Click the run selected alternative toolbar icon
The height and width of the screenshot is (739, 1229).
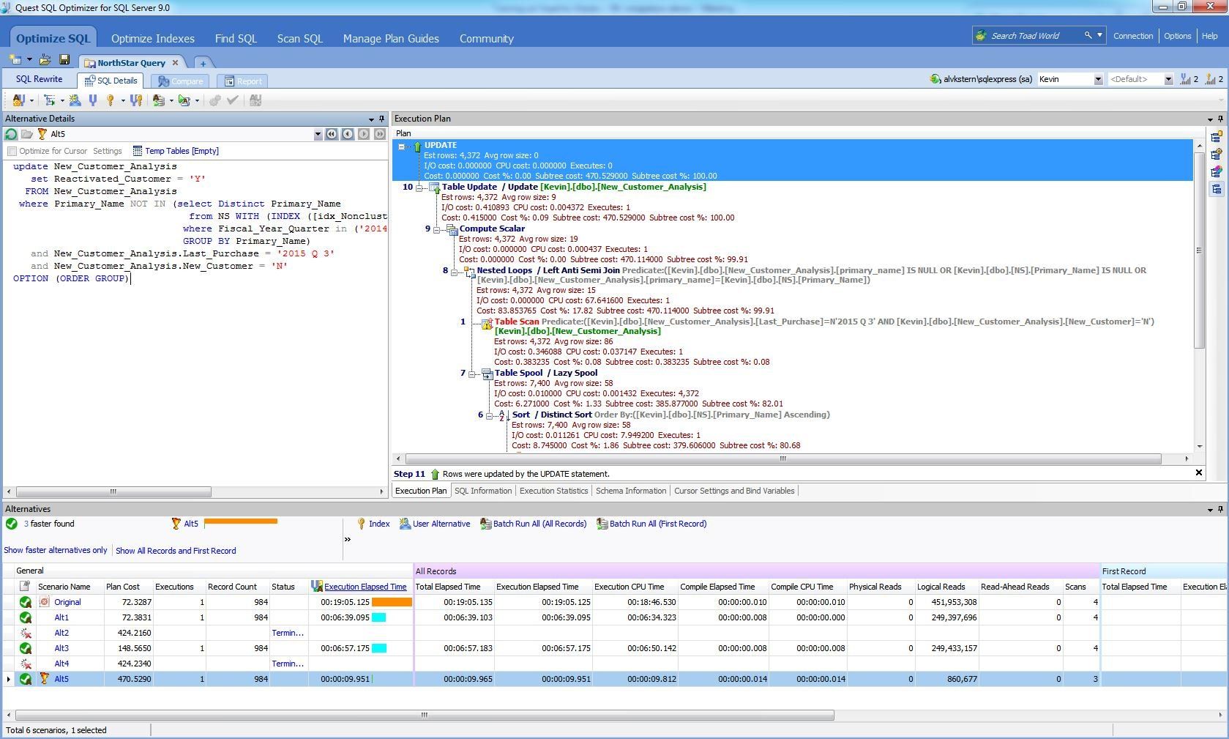pyautogui.click(x=184, y=100)
